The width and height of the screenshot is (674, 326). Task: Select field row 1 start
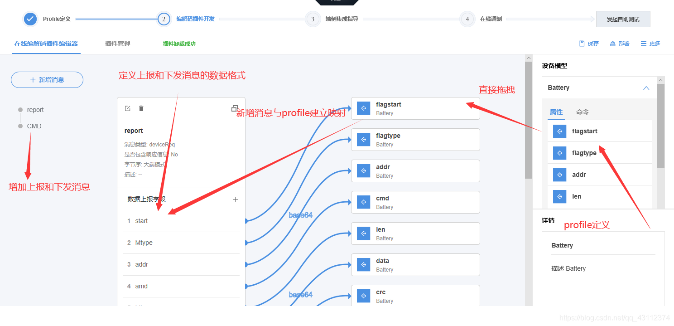181,221
